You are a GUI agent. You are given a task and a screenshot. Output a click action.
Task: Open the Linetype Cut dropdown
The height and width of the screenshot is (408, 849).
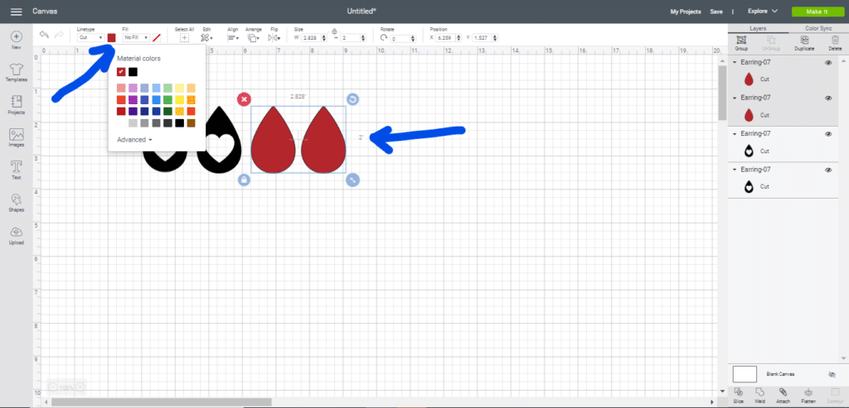pyautogui.click(x=90, y=38)
